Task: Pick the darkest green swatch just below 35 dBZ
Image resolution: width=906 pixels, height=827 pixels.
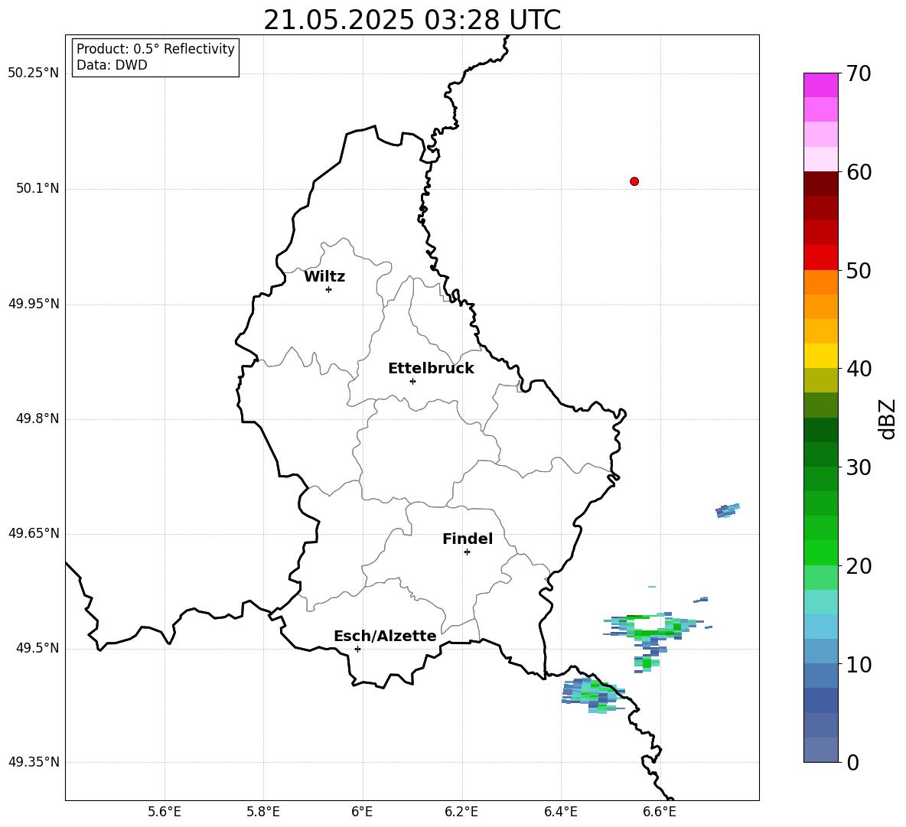Action: (821, 430)
